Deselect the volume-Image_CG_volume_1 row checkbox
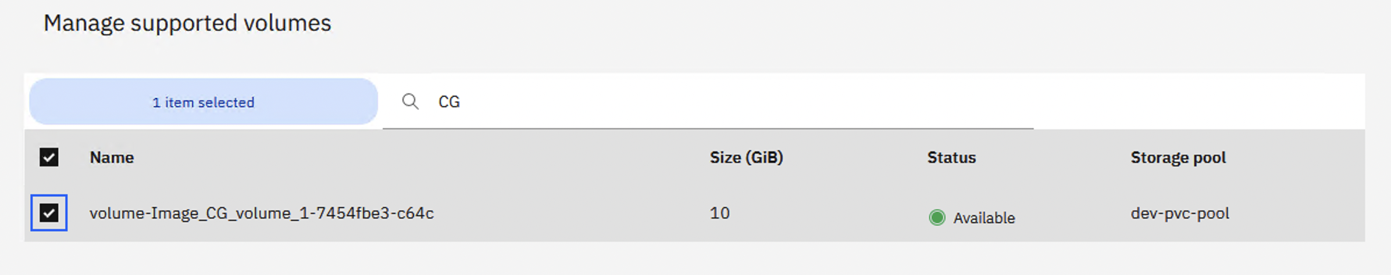Screen dimensions: 1391x275 pos(49,213)
